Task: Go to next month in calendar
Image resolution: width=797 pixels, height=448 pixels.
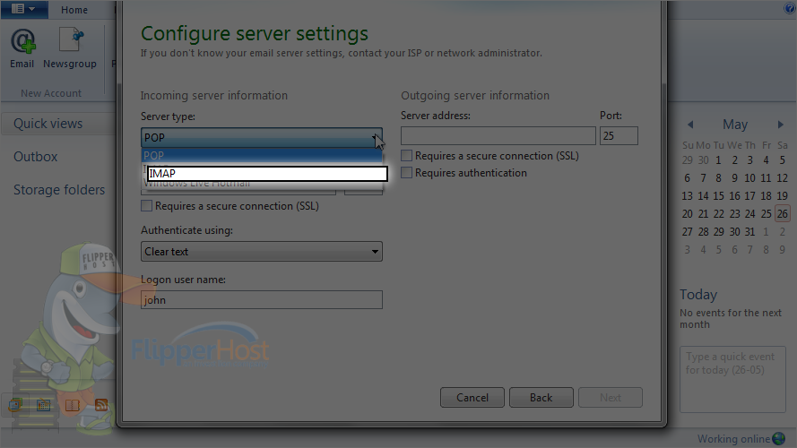Action: click(x=781, y=125)
